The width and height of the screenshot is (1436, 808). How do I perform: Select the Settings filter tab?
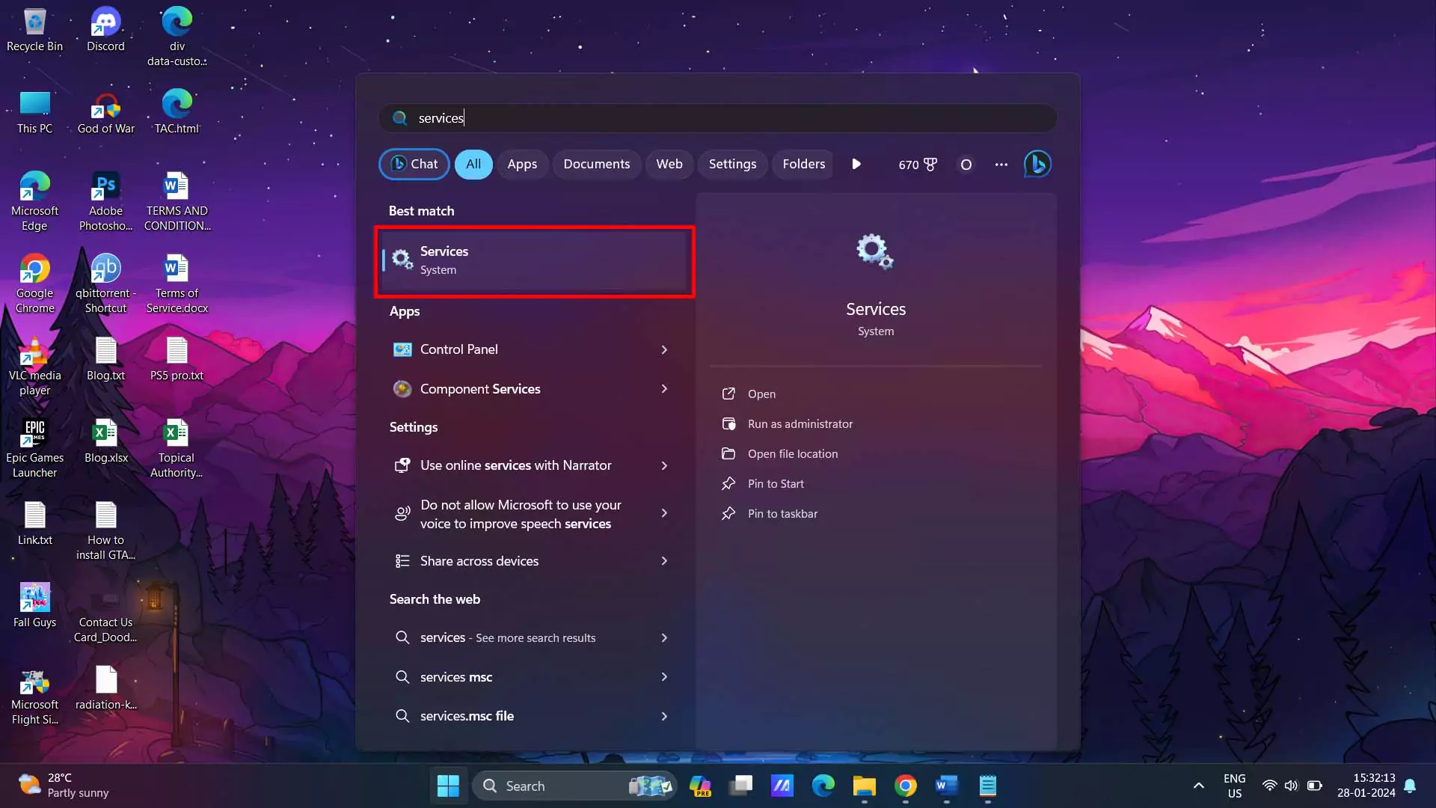733,164
